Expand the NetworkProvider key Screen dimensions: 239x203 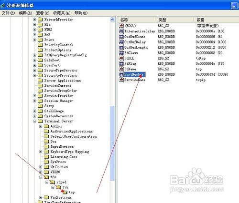pos(34,20)
